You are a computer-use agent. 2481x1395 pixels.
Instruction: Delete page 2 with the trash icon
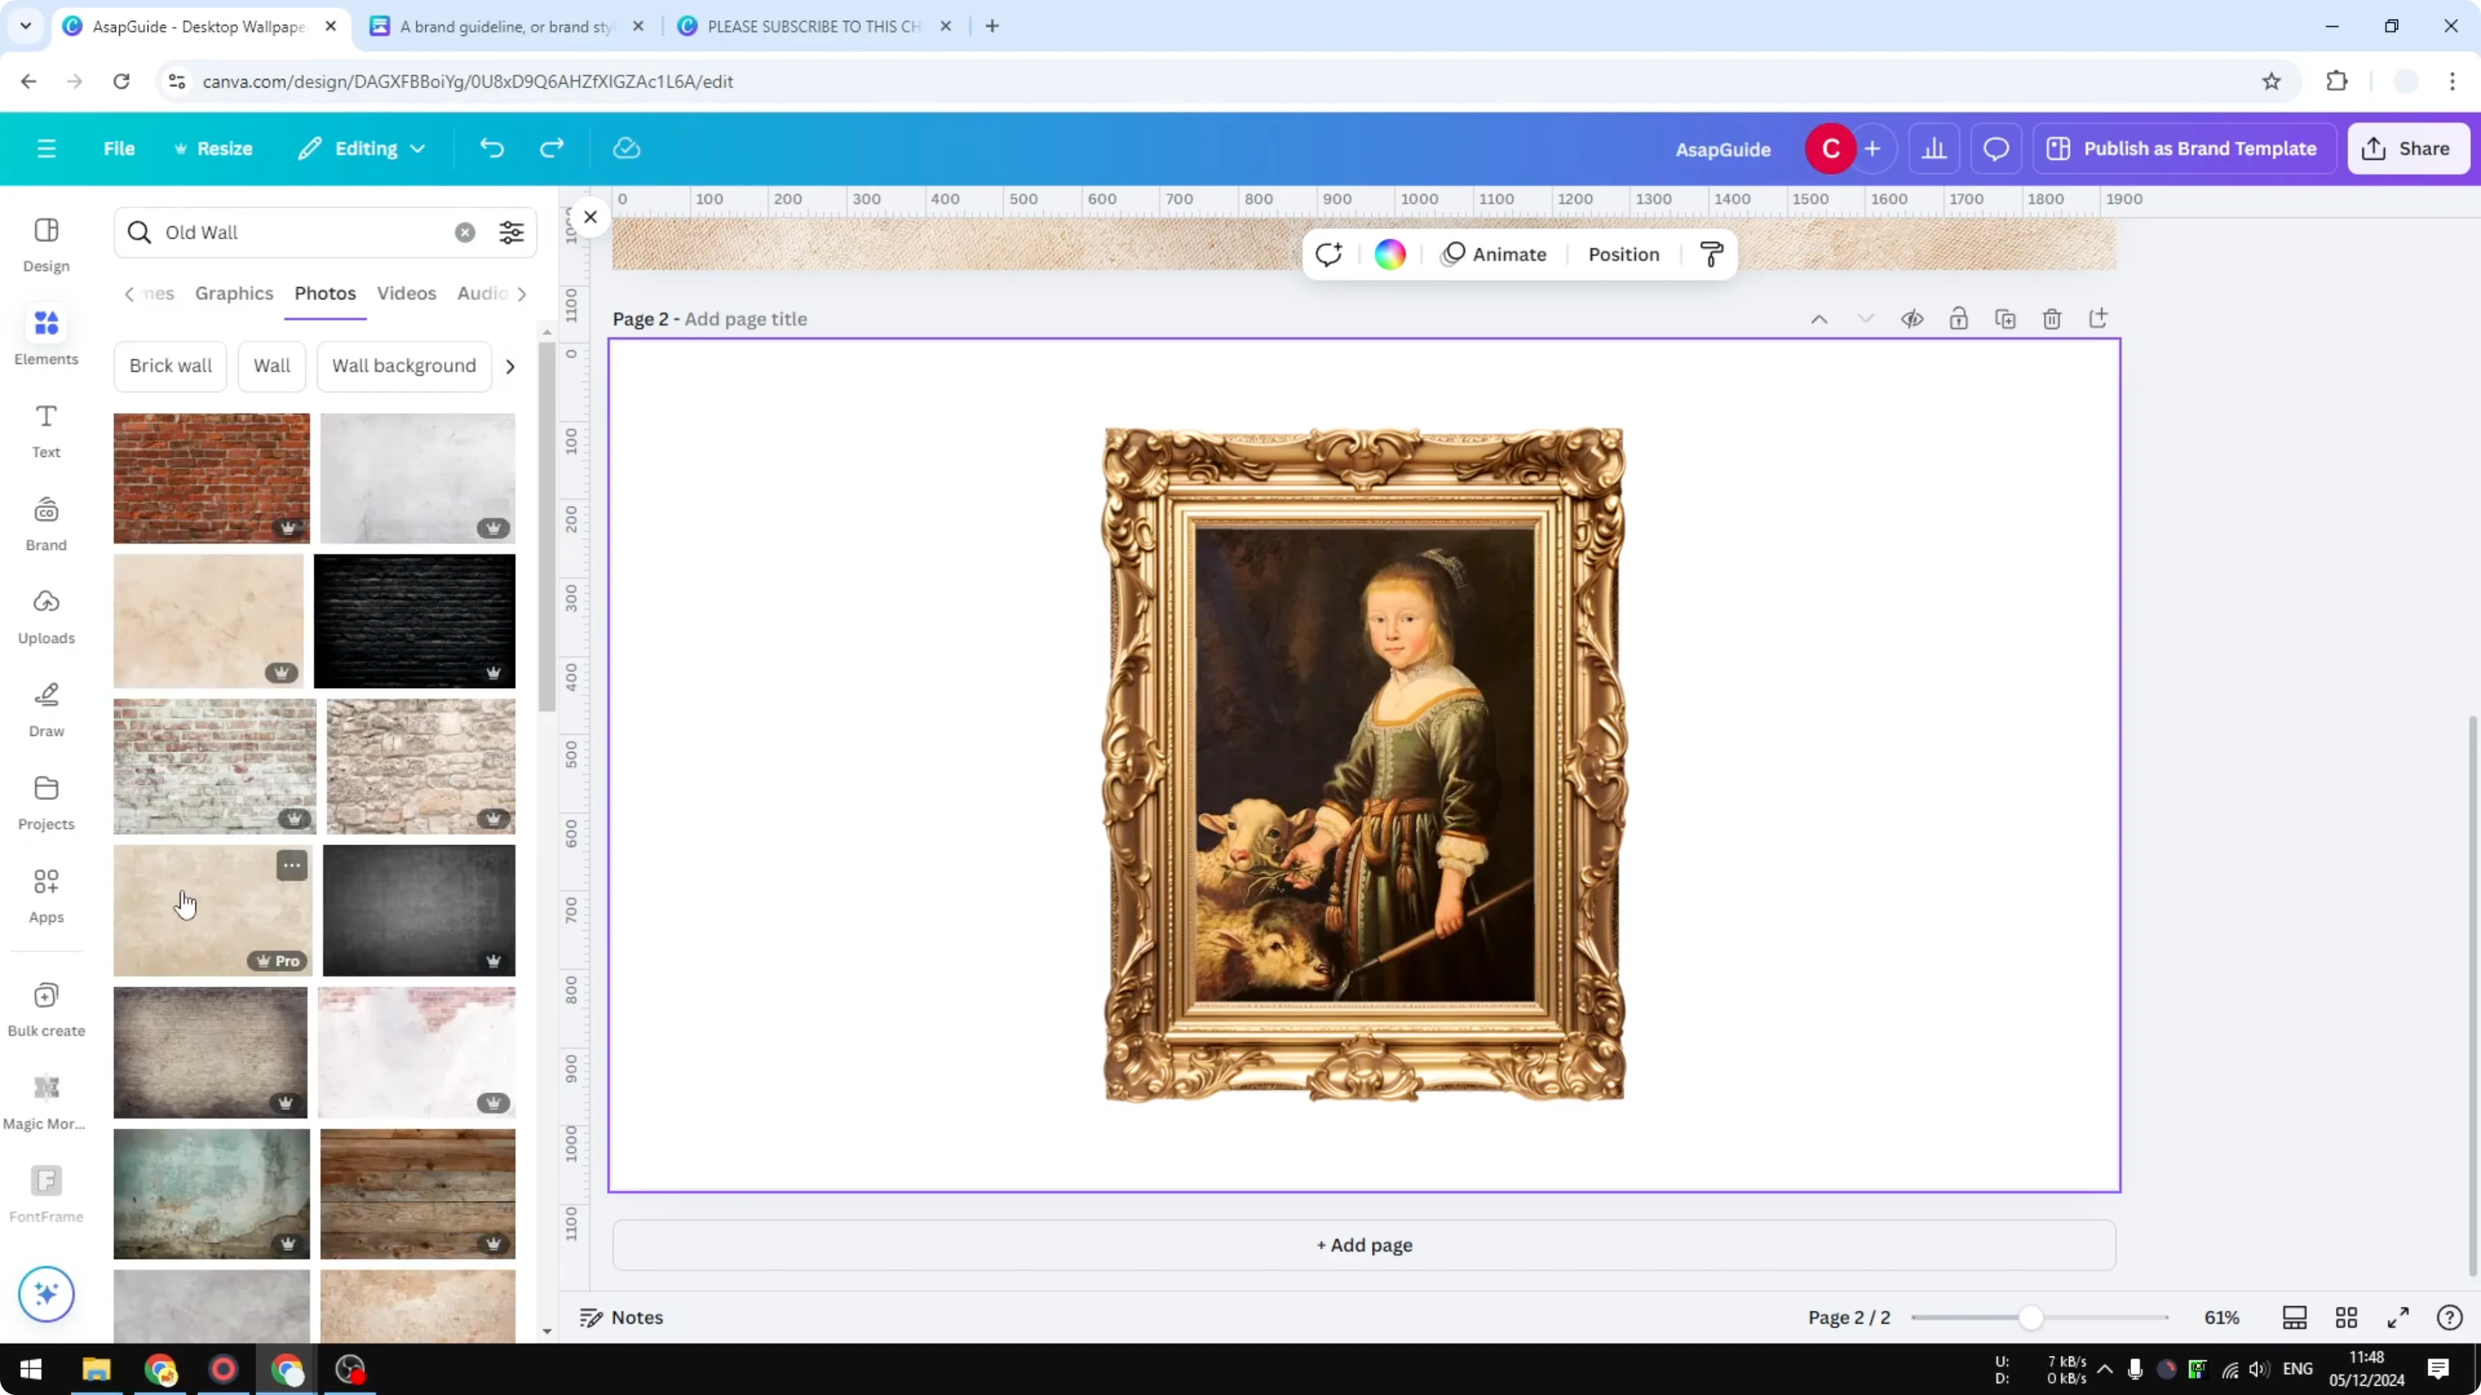(2052, 319)
